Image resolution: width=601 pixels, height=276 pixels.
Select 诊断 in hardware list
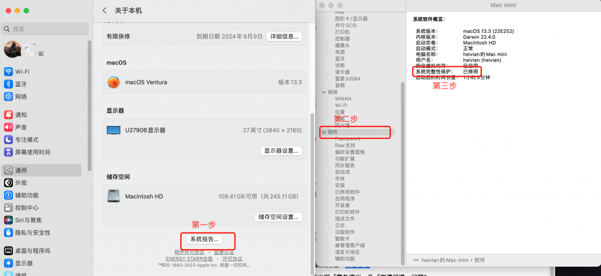(x=340, y=66)
